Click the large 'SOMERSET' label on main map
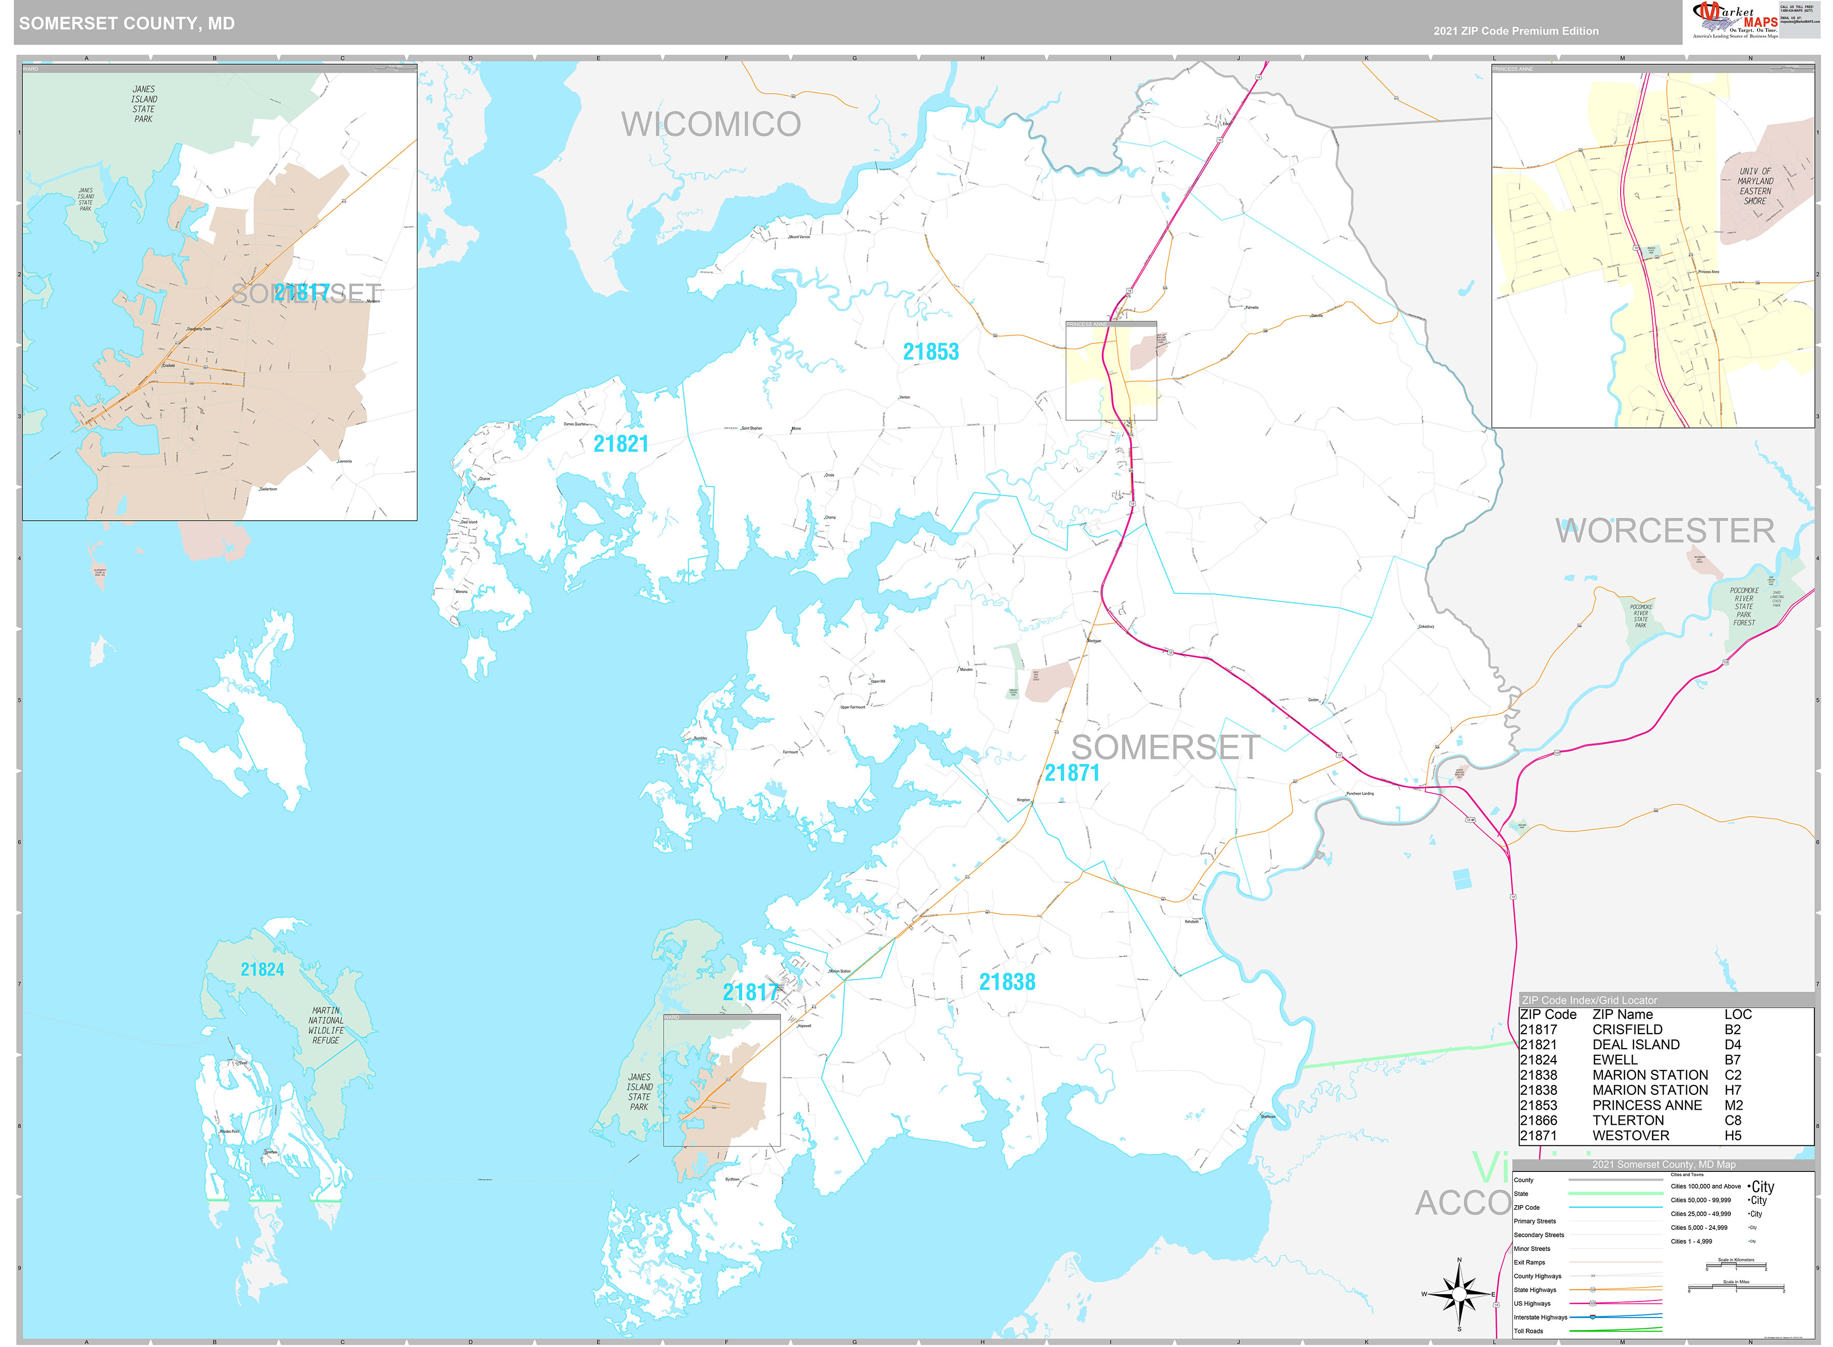 [x=1165, y=748]
